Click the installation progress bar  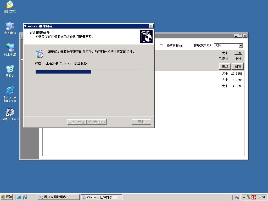point(89,72)
